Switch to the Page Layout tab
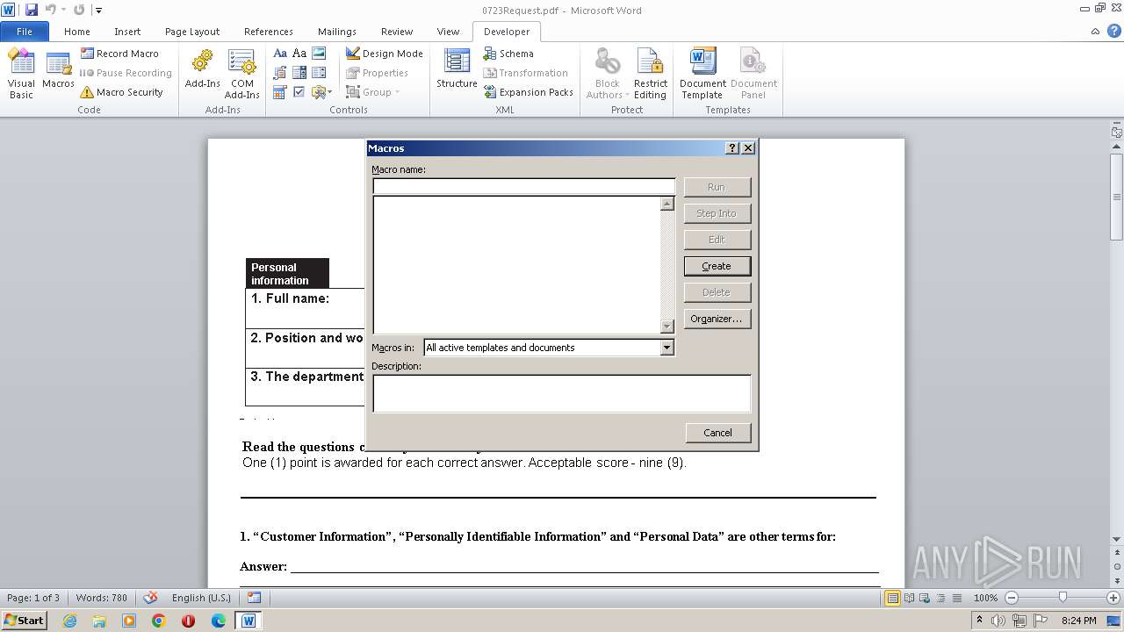This screenshot has height=632, width=1124. click(x=192, y=32)
